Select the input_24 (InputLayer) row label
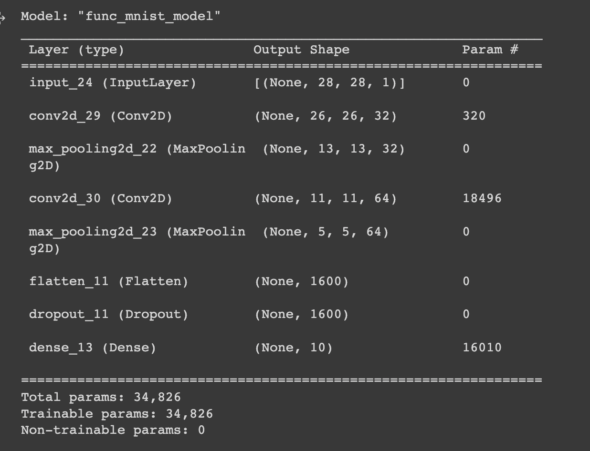590x451 pixels. tap(113, 83)
